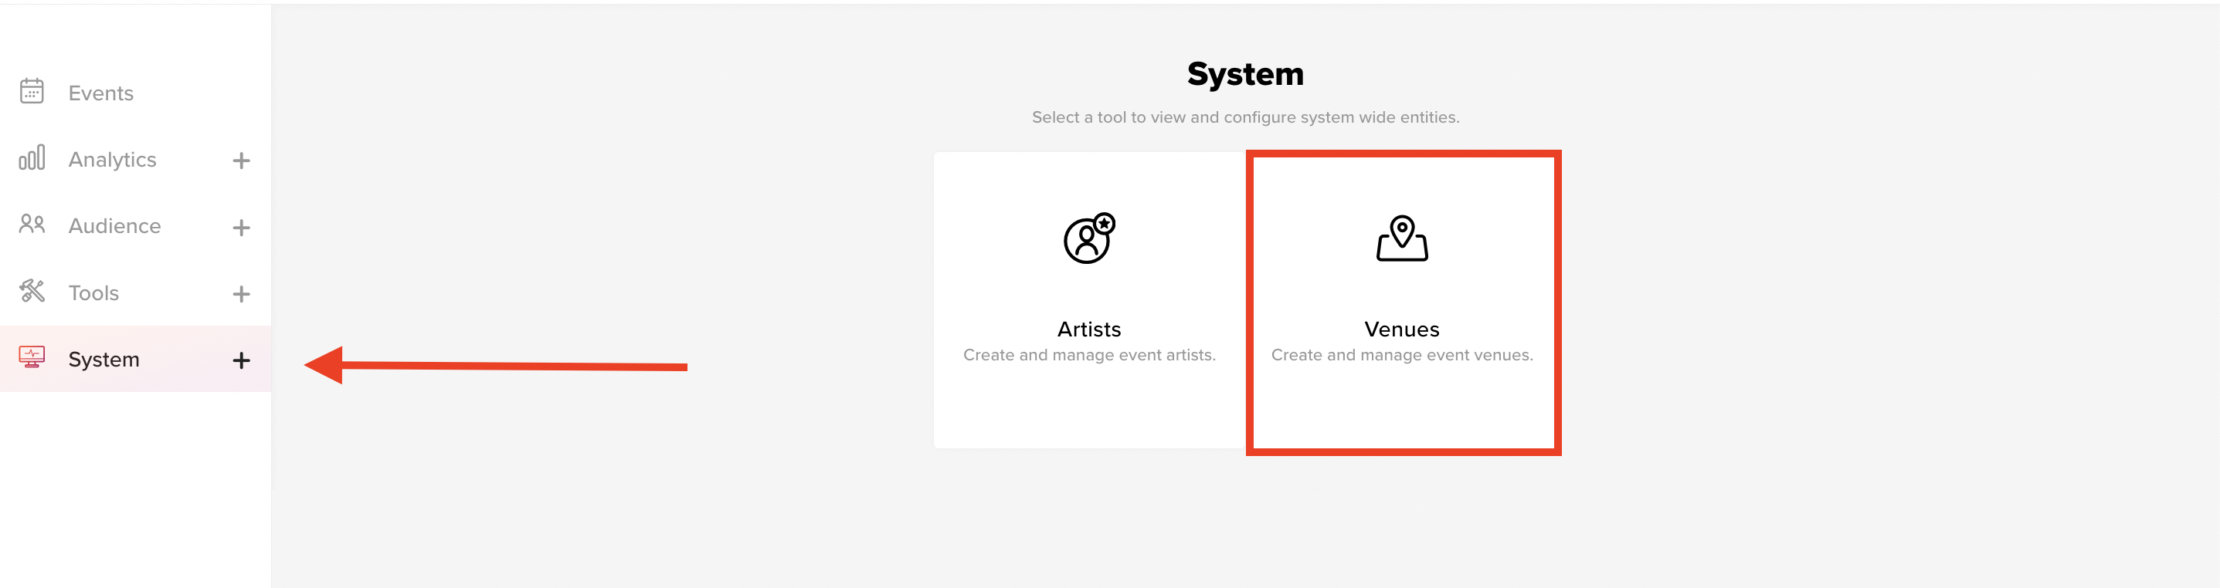Screen dimensions: 2220x588
Task: Open the Analytics menu label
Action: [112, 161]
